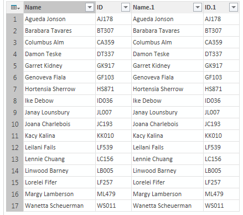Open the table options menu icon
The image size is (243, 215).
(x=15, y=7)
